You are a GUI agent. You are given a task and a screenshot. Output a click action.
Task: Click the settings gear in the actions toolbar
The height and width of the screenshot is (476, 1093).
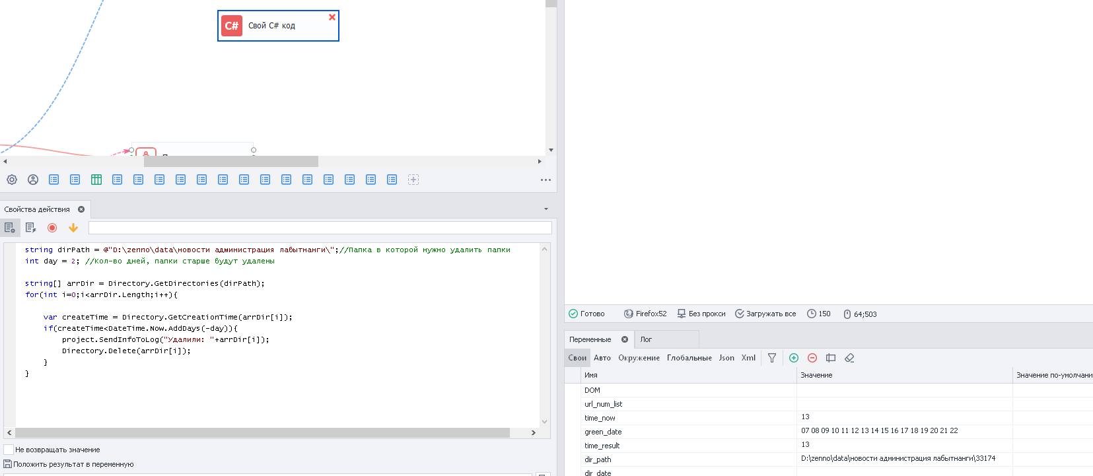pos(12,180)
